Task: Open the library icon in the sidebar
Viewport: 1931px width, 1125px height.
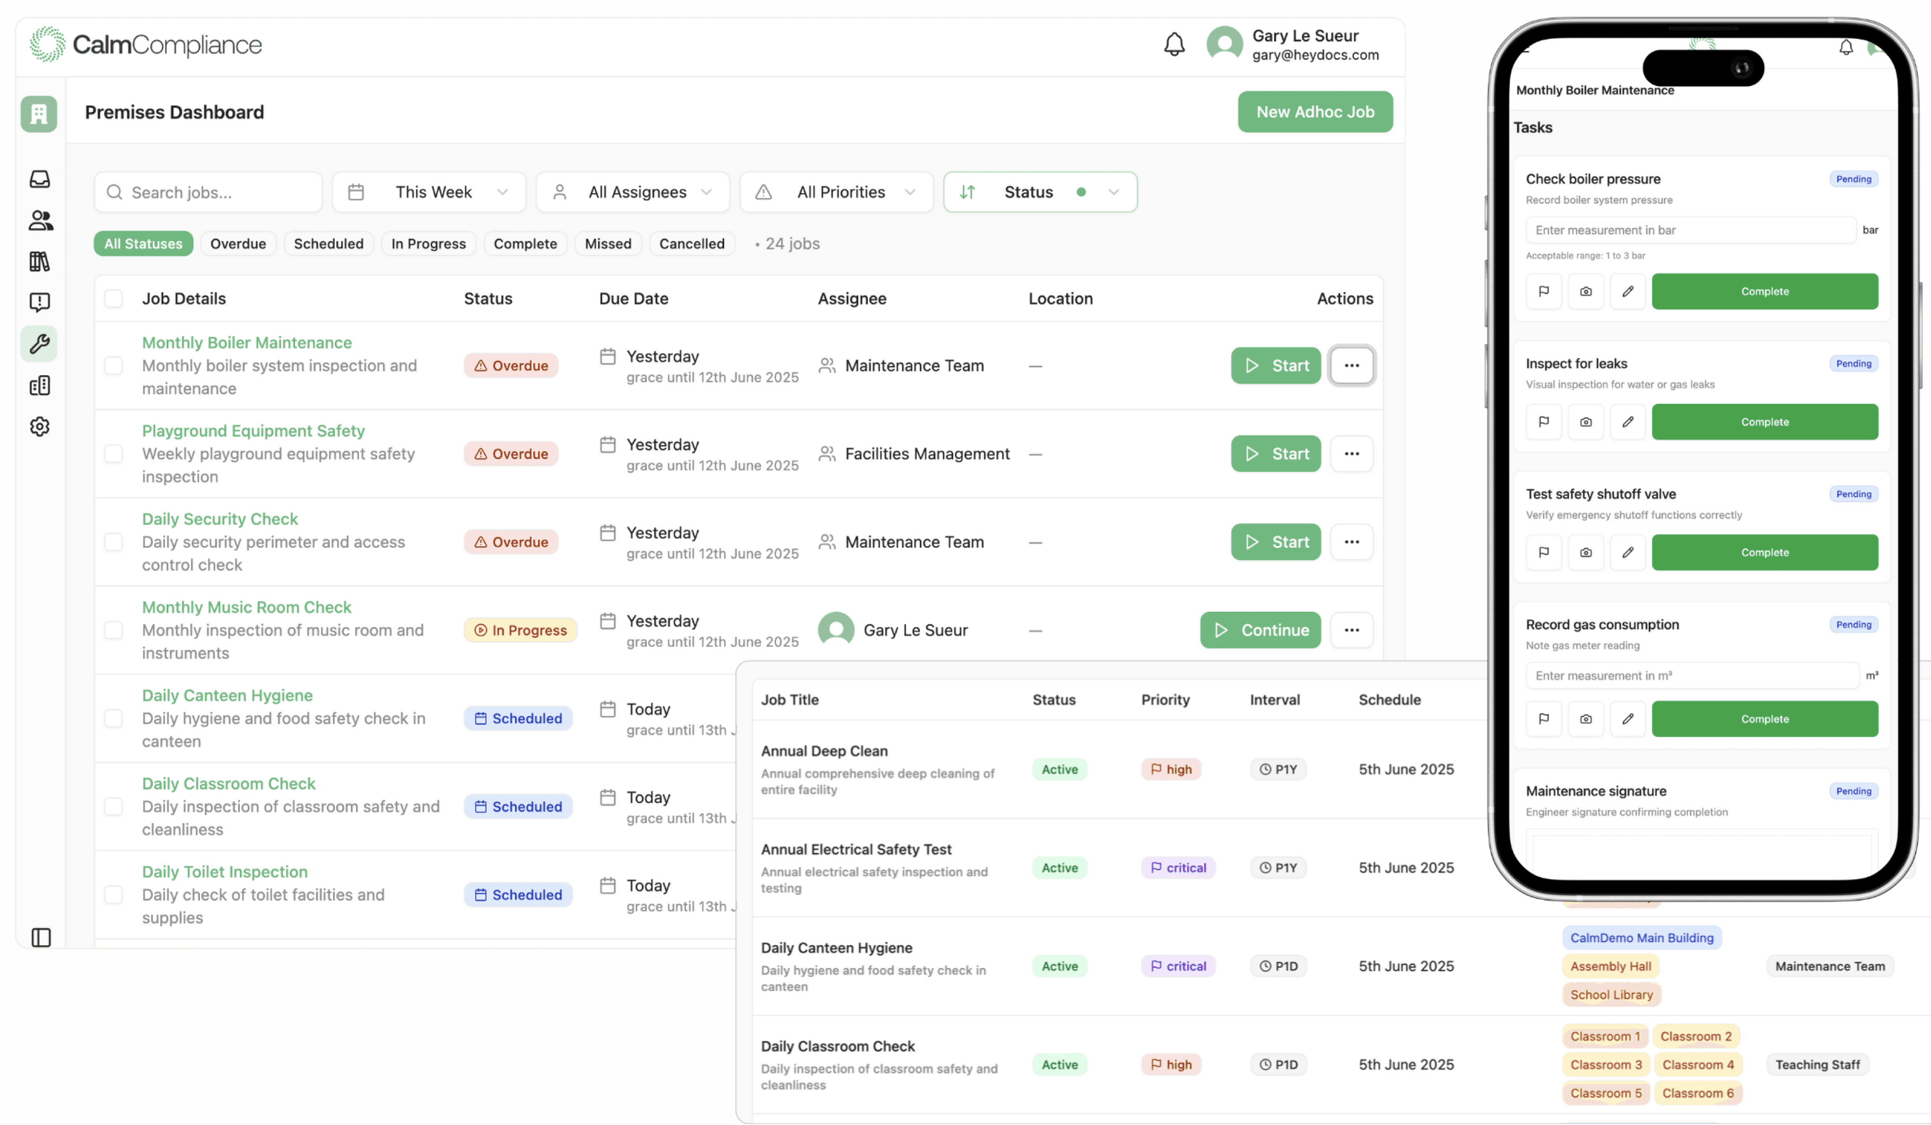Action: click(x=39, y=261)
